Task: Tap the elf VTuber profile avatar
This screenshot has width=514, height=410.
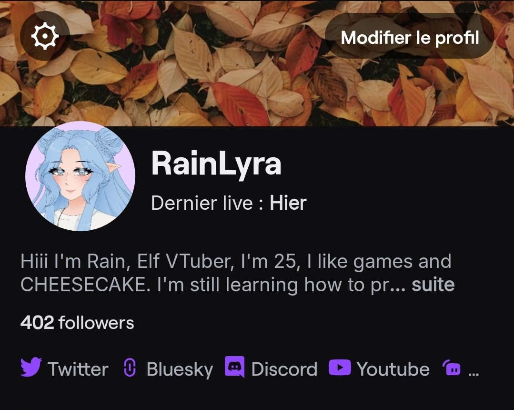Action: [x=81, y=176]
